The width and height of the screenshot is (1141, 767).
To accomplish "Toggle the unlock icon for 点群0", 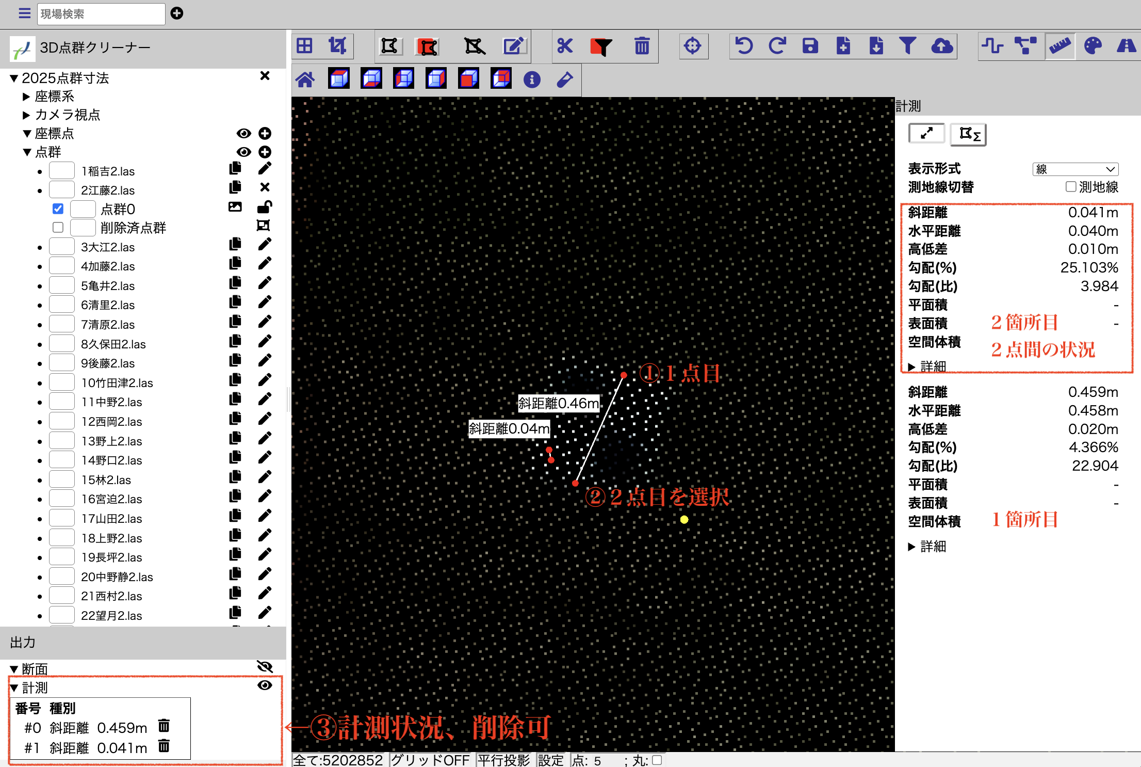I will click(x=265, y=207).
